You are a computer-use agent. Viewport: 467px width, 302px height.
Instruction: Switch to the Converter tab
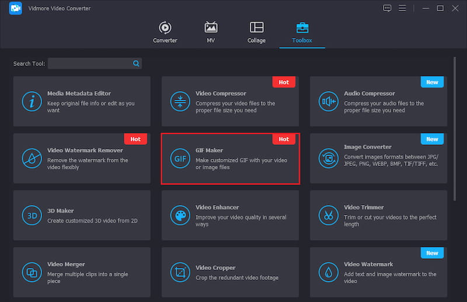(165, 33)
